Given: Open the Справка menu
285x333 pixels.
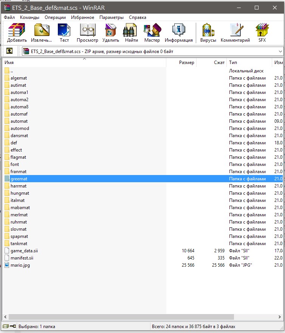Looking at the screenshot, I should click(138, 17).
